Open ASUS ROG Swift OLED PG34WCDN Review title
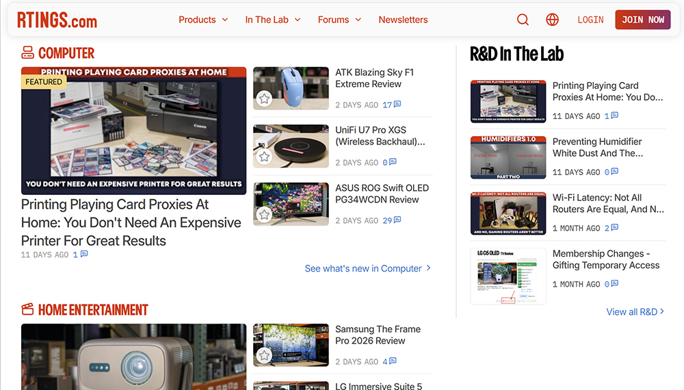684x390 pixels. click(x=382, y=194)
